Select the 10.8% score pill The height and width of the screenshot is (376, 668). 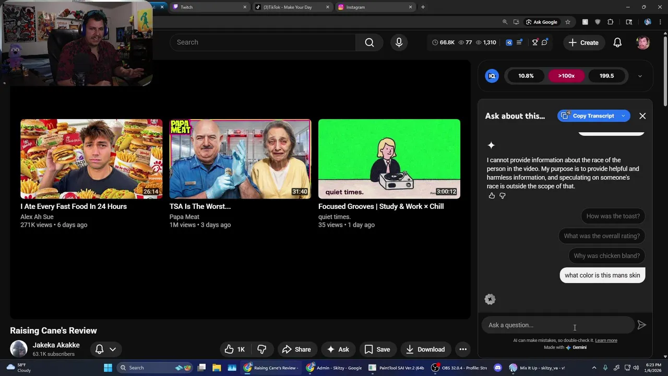click(x=526, y=76)
